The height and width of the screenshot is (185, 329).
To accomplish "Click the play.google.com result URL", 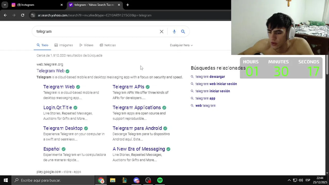I will coord(59,172).
